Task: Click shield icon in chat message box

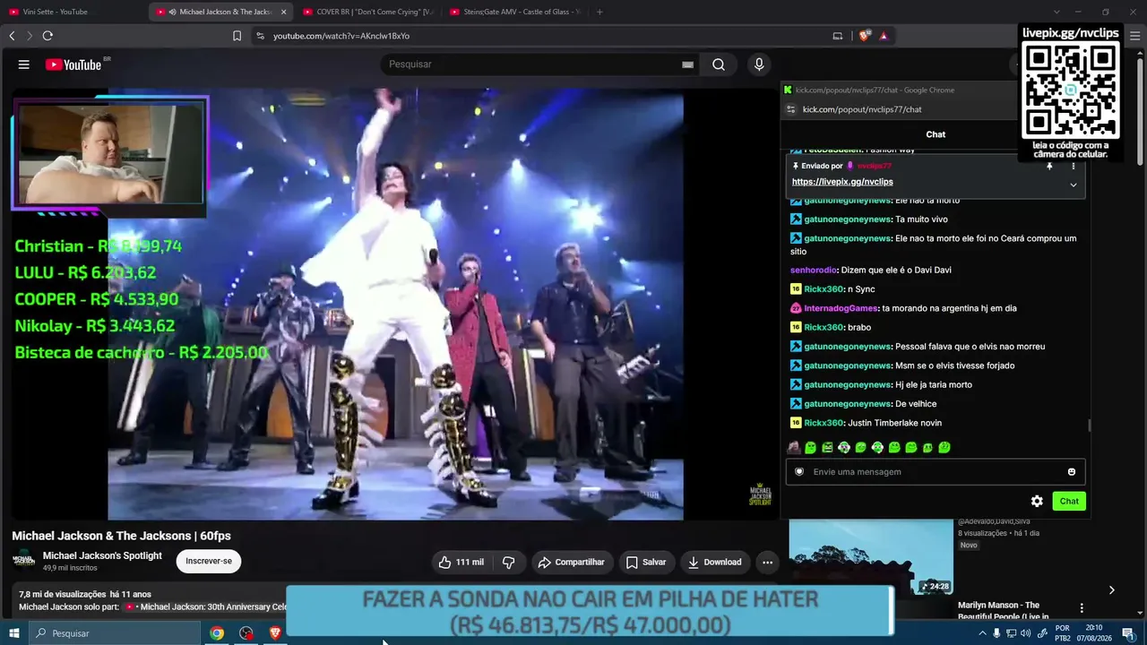Action: [800, 472]
